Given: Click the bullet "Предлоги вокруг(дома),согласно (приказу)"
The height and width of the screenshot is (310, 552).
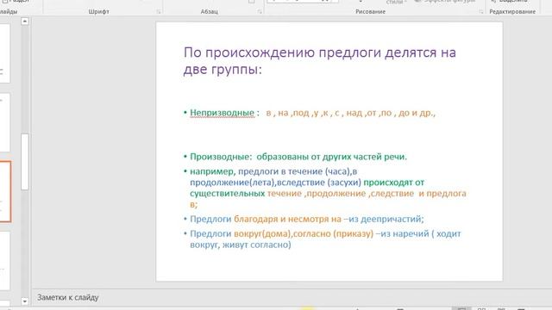Looking at the screenshot, I should pyautogui.click(x=325, y=239).
